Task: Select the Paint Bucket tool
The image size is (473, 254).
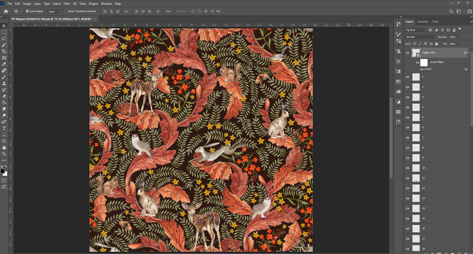Action: (x=4, y=103)
